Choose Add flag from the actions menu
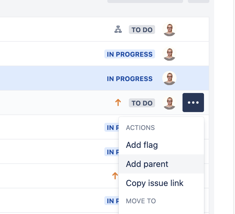235x214 pixels. [142, 145]
